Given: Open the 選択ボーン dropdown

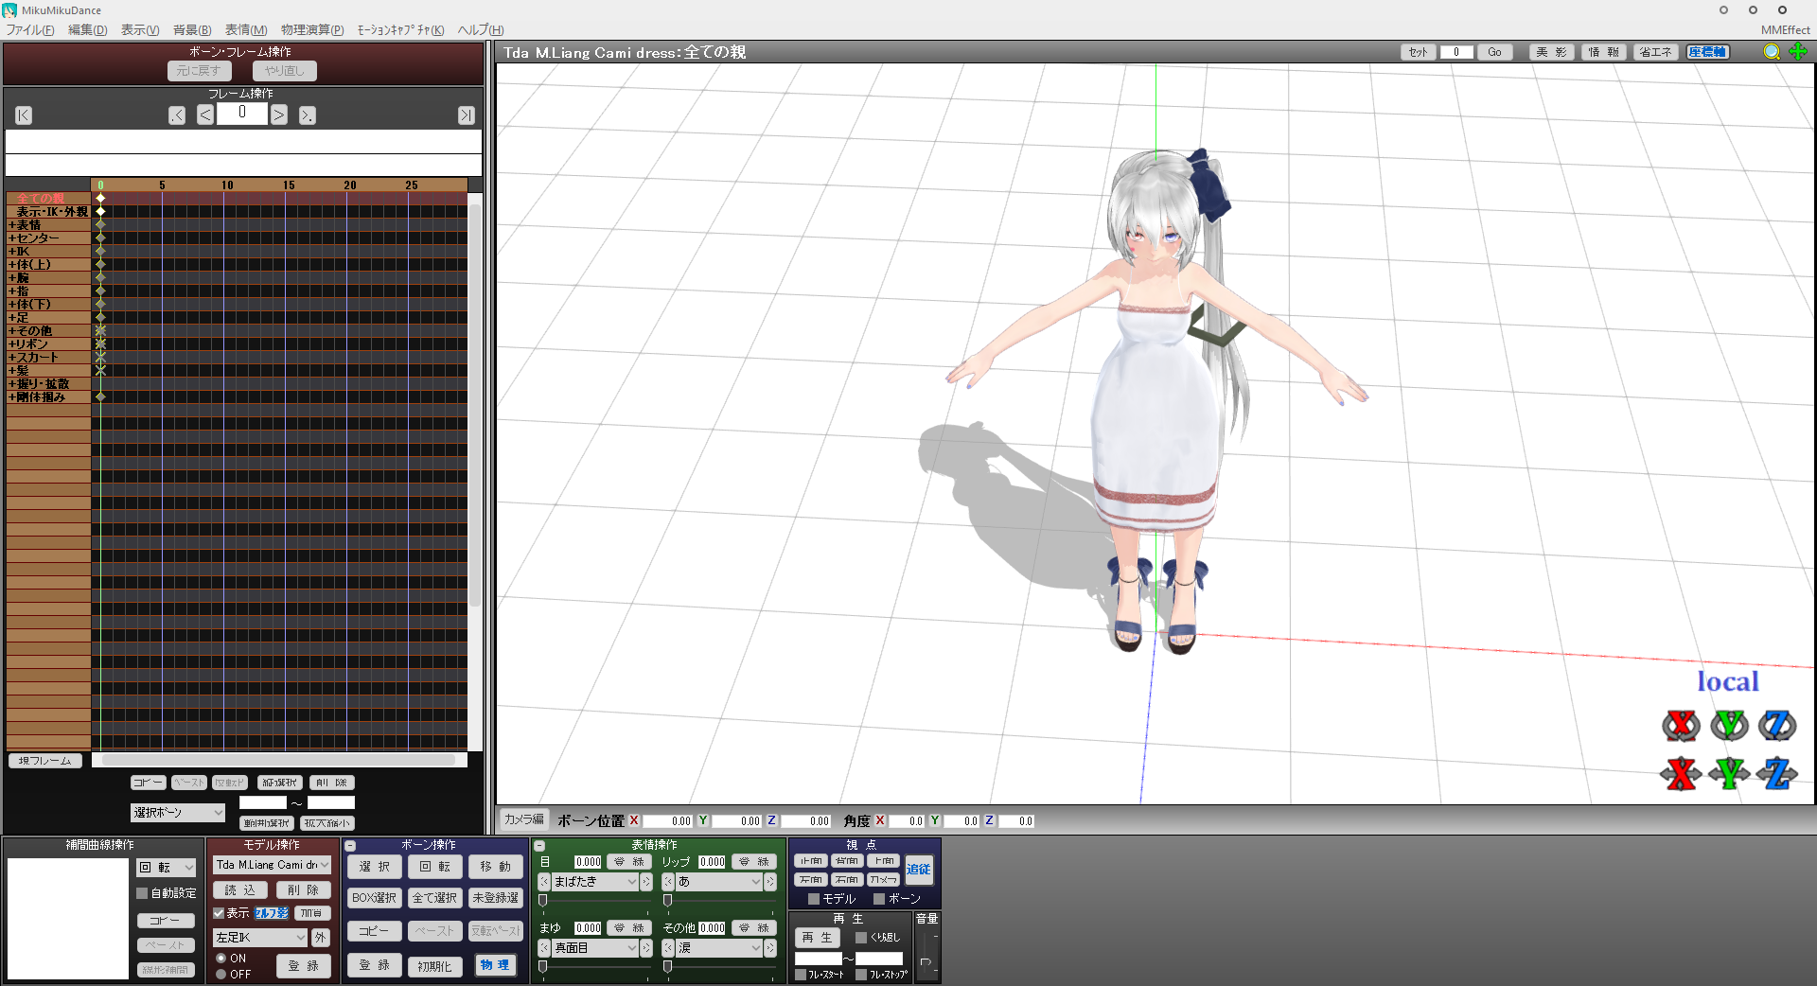Looking at the screenshot, I should click(x=178, y=813).
